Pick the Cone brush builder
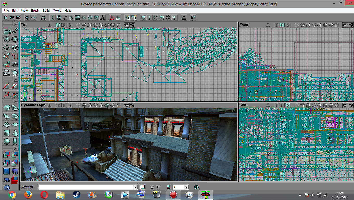Viewport: 354px width, 200px height. point(15,133)
